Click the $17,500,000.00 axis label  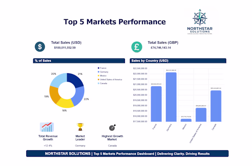(140, 121)
